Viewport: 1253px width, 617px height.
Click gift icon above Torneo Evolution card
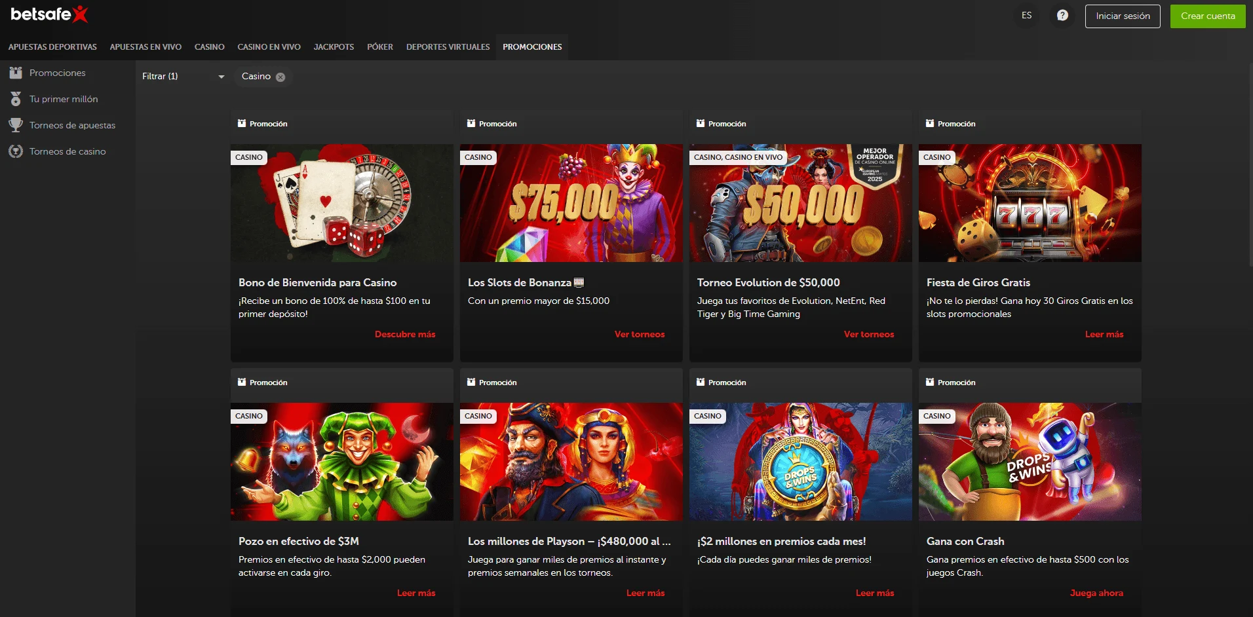(701, 123)
